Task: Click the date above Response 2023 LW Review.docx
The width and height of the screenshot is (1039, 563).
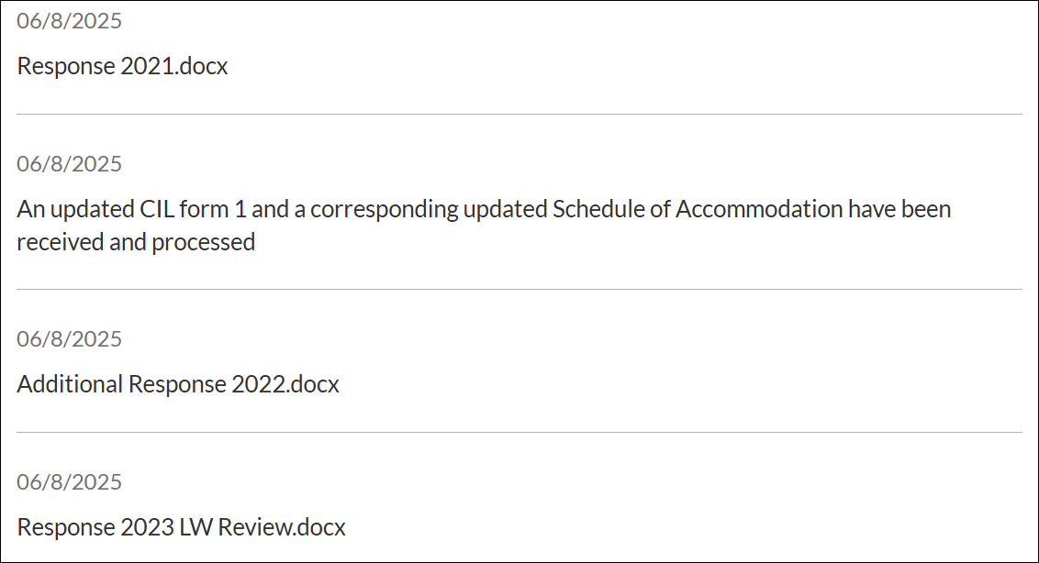Action: tap(69, 482)
